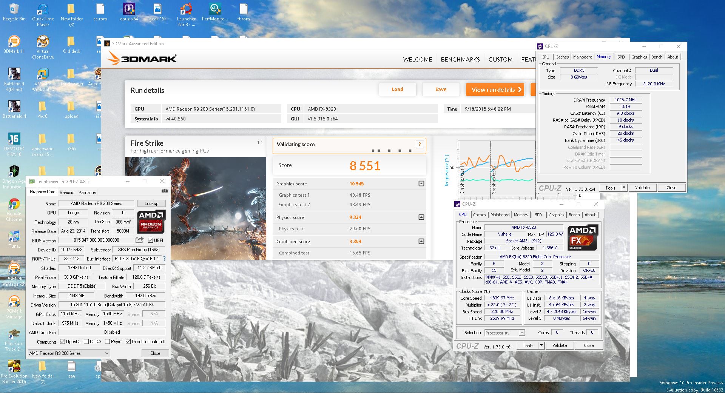Toggle the DirectCompute 5.0 checkbox

pos(128,342)
